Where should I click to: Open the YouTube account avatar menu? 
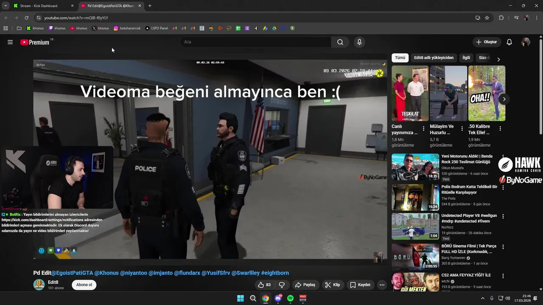pos(526,42)
